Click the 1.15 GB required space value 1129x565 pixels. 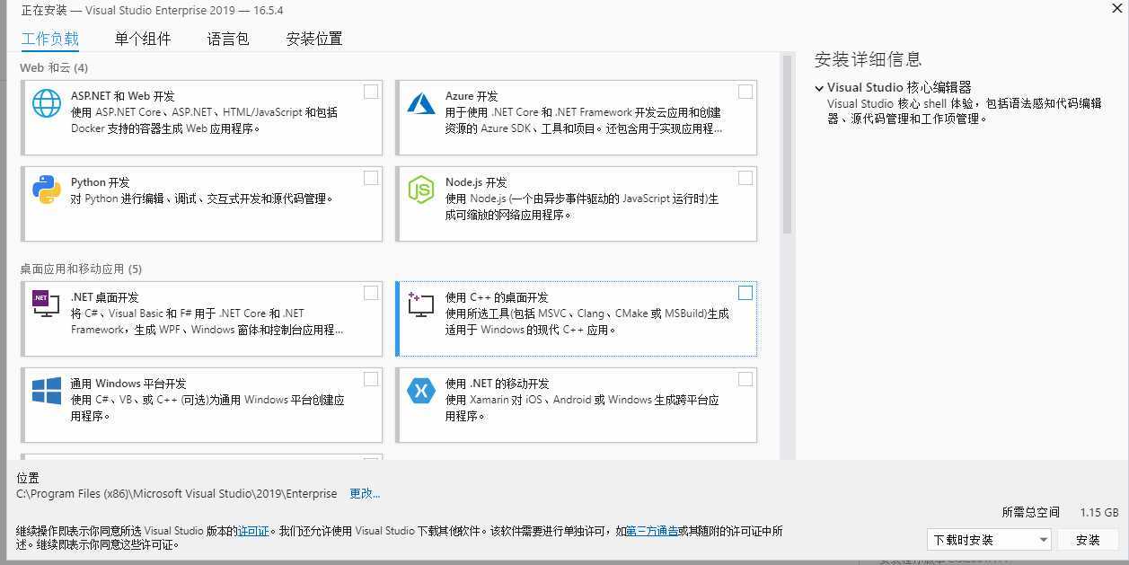point(1099,512)
